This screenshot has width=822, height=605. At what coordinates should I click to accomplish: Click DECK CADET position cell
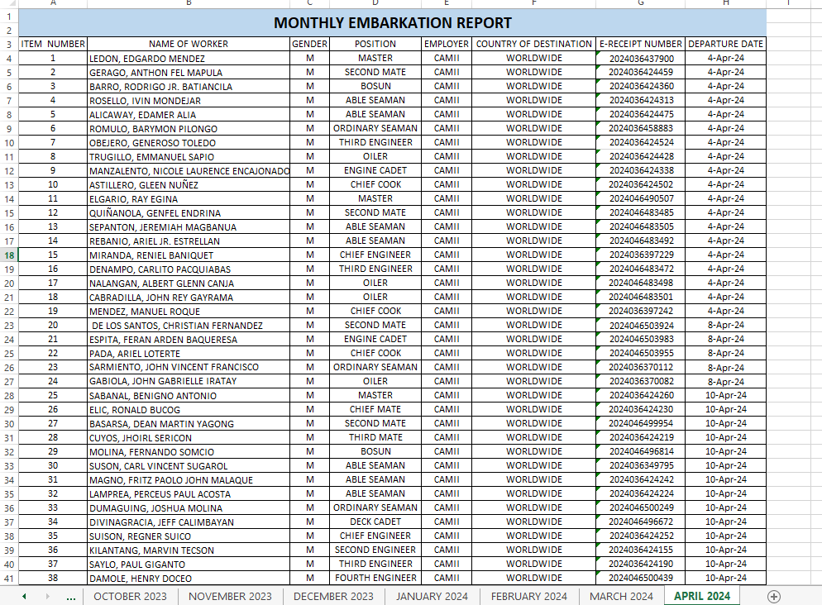375,522
